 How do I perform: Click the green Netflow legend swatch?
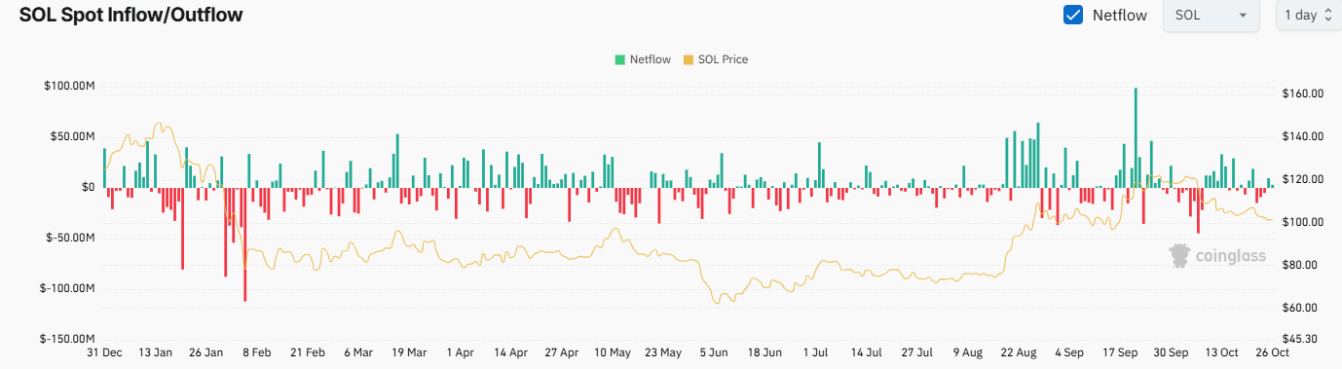coord(619,59)
